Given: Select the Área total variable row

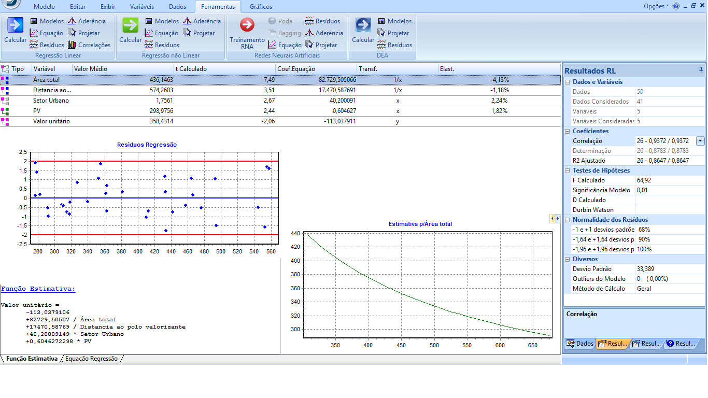Looking at the screenshot, I should pyautogui.click(x=280, y=80).
